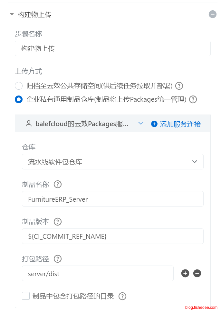Collapse the 构建物上传 section triangle
The height and width of the screenshot is (313, 221).
pos(12,15)
